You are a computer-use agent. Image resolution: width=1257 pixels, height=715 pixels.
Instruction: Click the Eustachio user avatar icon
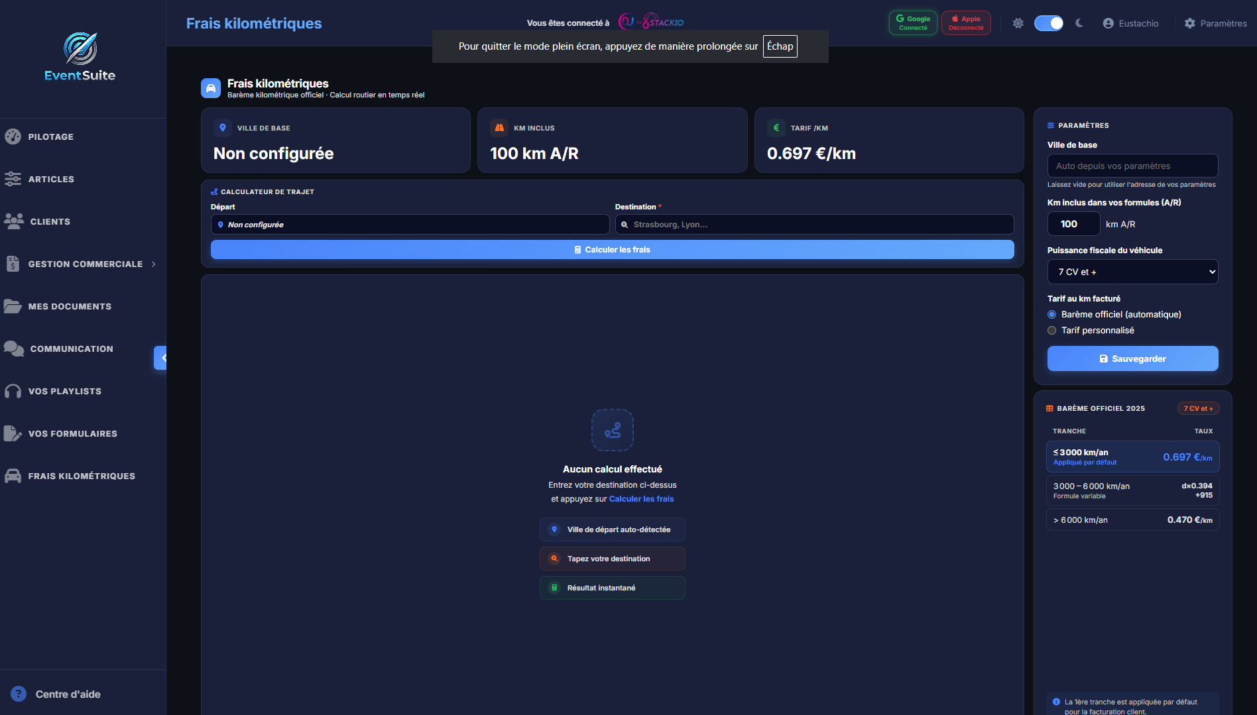[x=1108, y=23]
